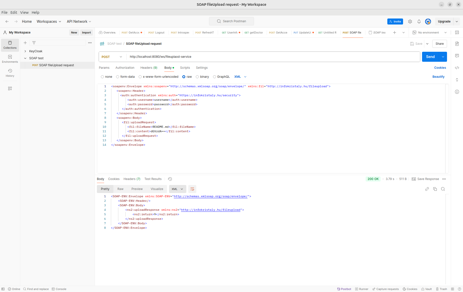
Task: Open the configure workspace sidebar grid icon
Action: click(x=10, y=88)
